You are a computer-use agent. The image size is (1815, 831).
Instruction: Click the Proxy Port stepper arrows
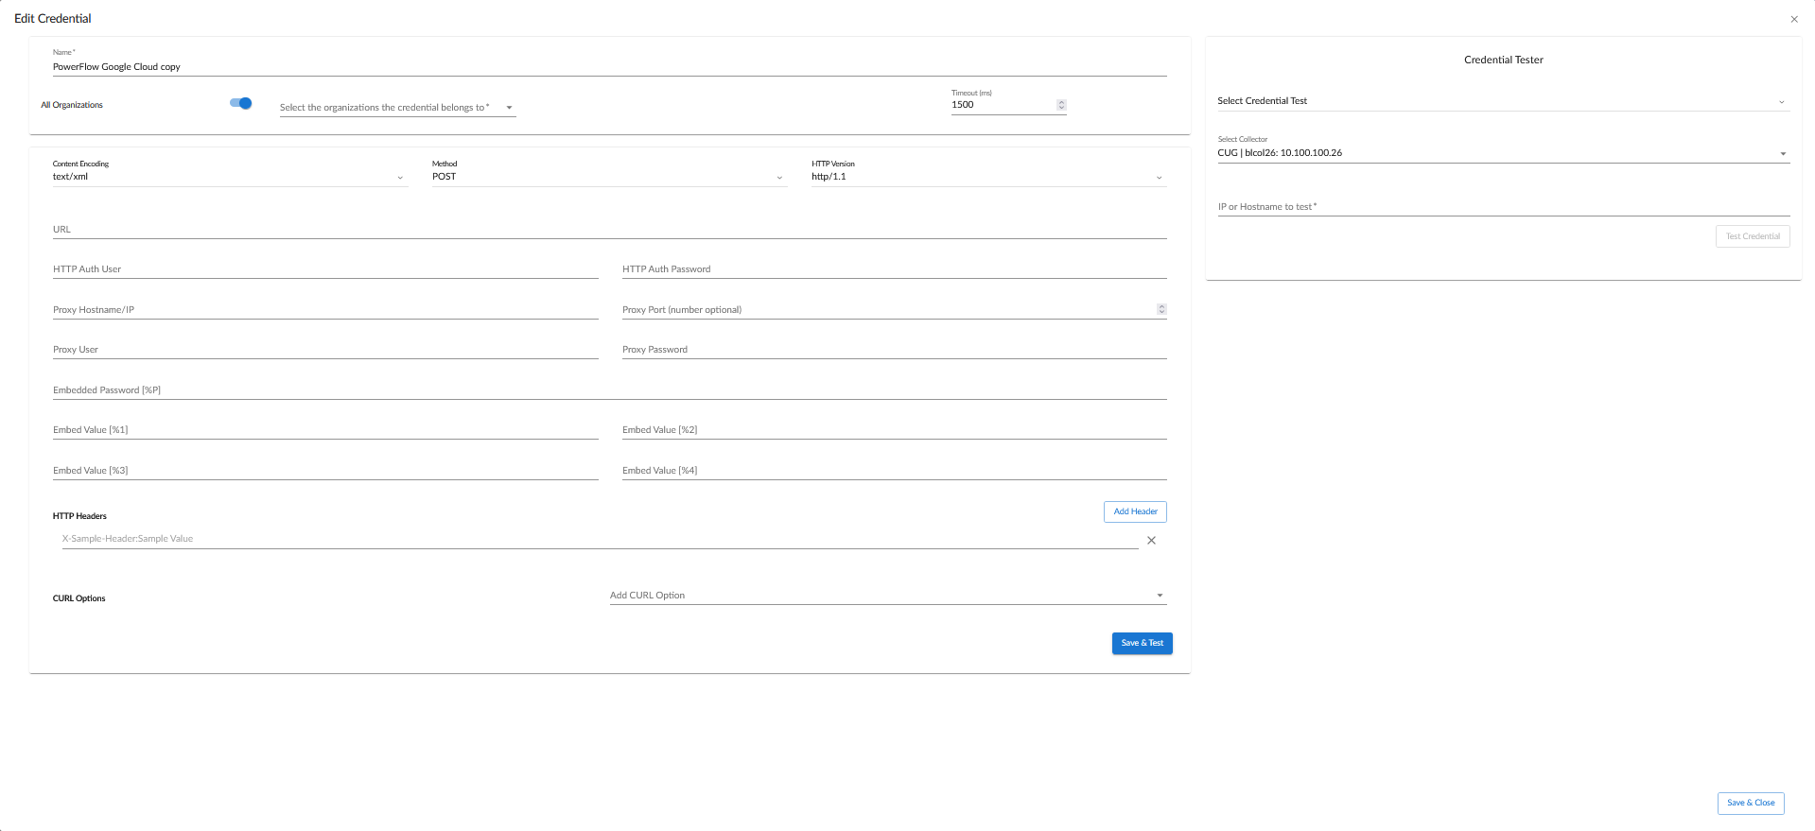1161,309
